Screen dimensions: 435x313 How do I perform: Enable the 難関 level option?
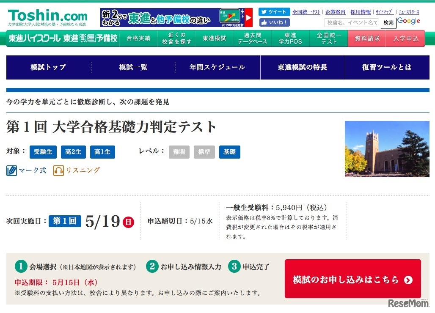[179, 152]
